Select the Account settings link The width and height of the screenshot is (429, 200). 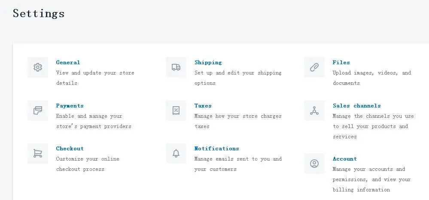[345, 159]
